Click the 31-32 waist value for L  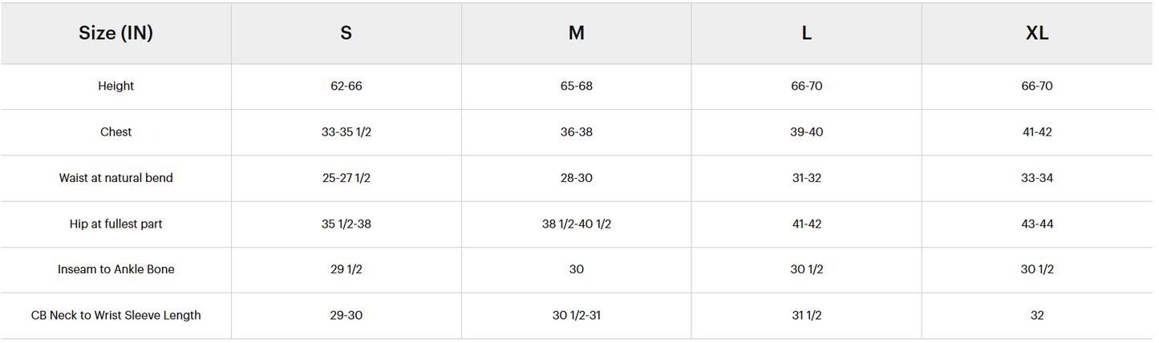point(807,178)
